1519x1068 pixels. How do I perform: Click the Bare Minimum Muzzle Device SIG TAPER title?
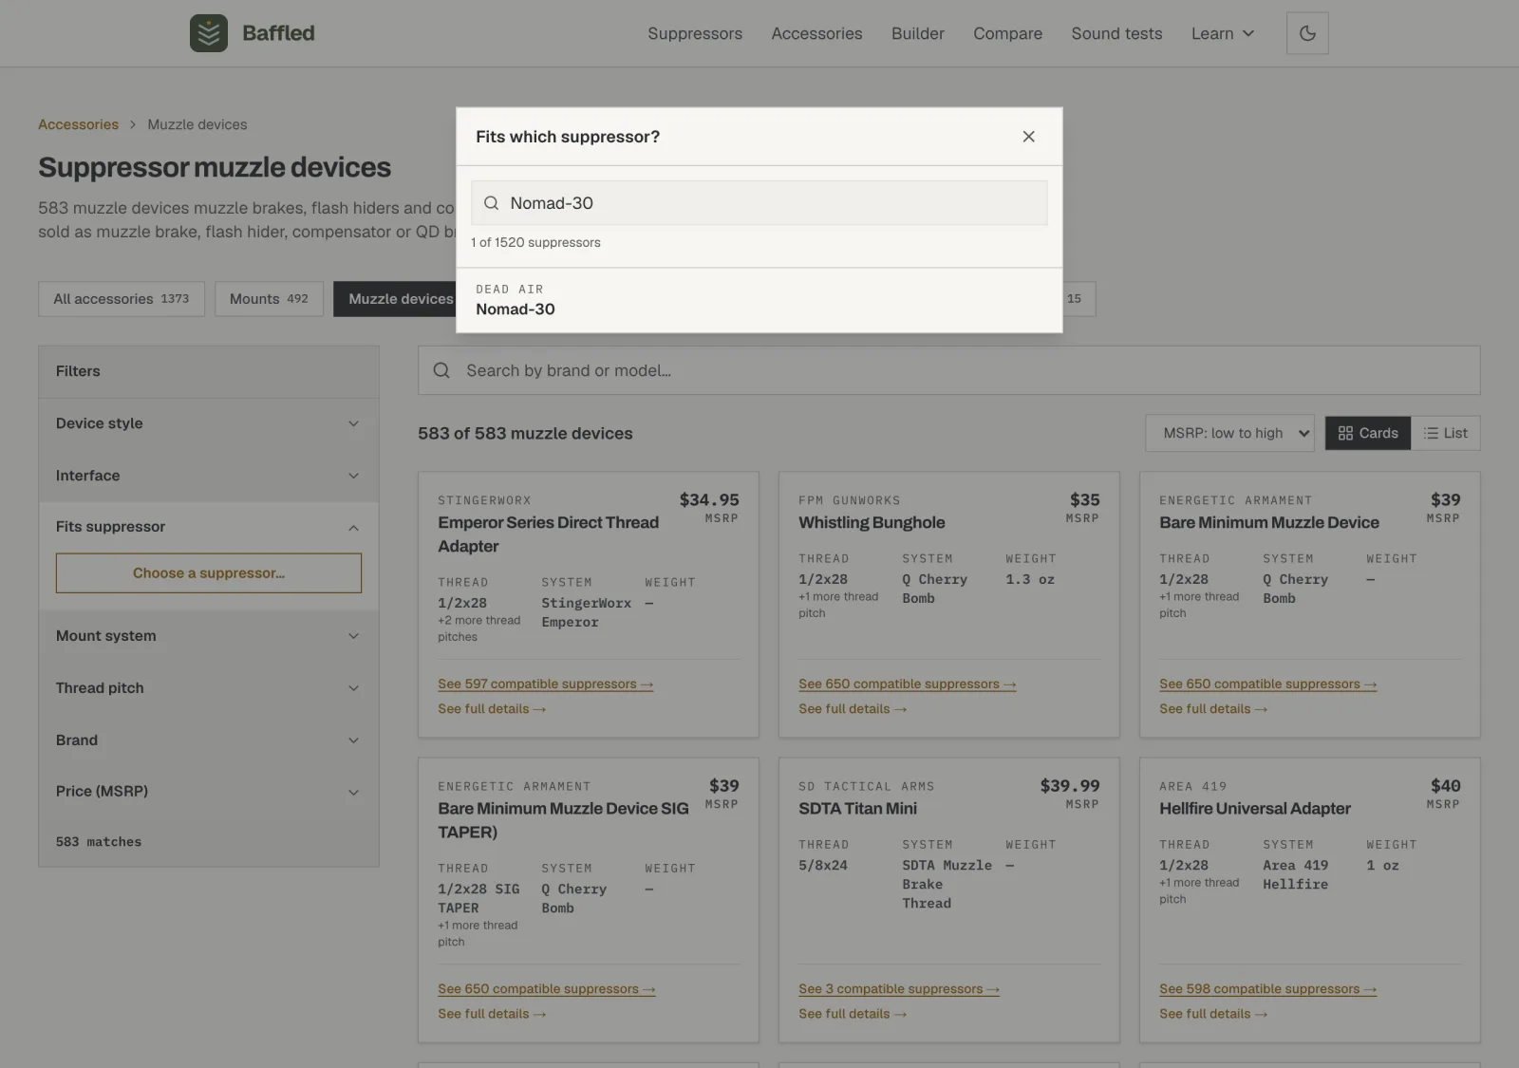coord(563,820)
